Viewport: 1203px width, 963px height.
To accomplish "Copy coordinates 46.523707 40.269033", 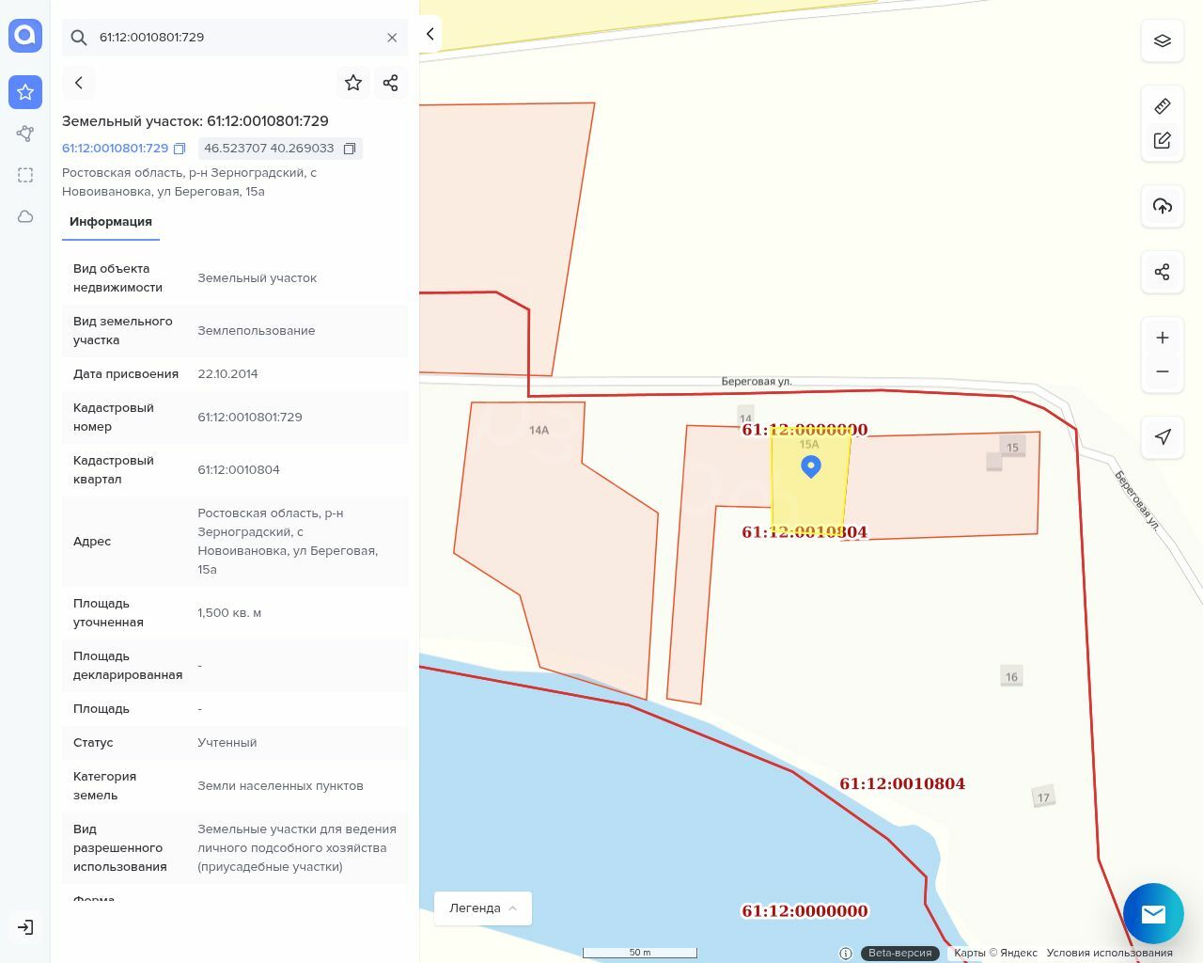I will pos(350,149).
